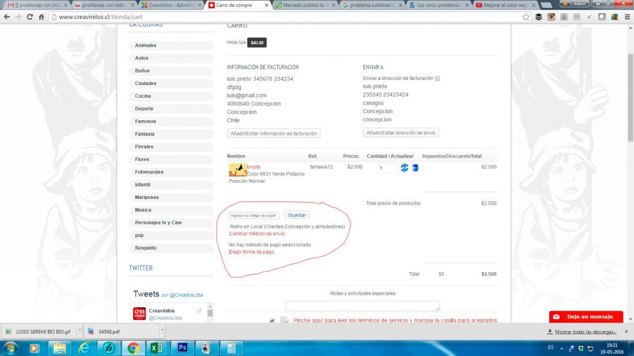
Task: Click the Chrome icon on the taskbar
Action: (x=133, y=348)
